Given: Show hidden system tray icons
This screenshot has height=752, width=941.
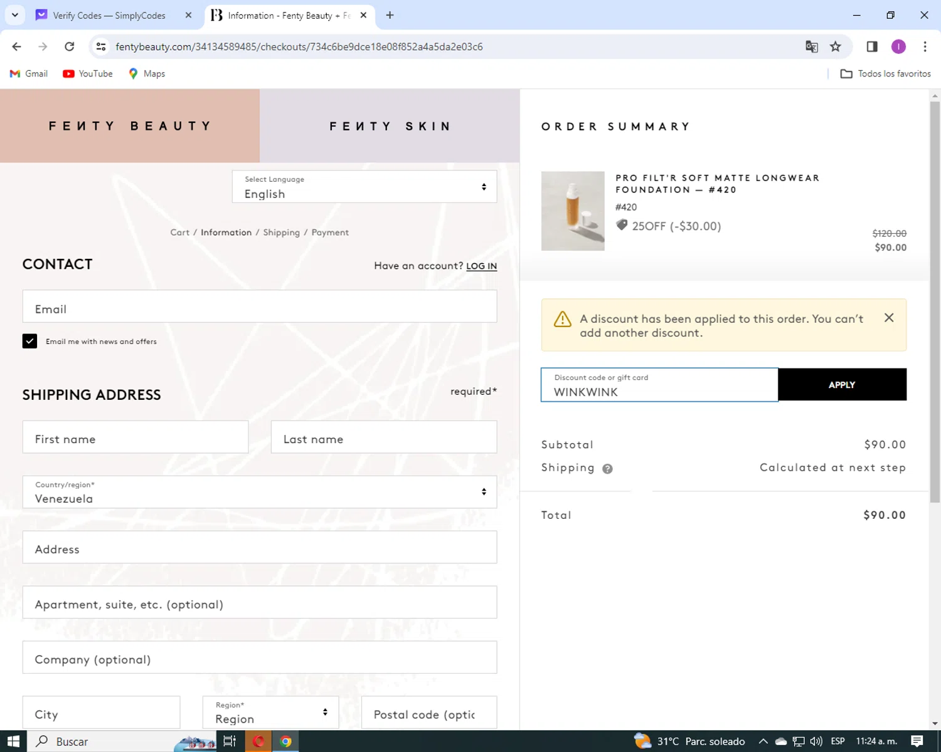Looking at the screenshot, I should pos(763,741).
